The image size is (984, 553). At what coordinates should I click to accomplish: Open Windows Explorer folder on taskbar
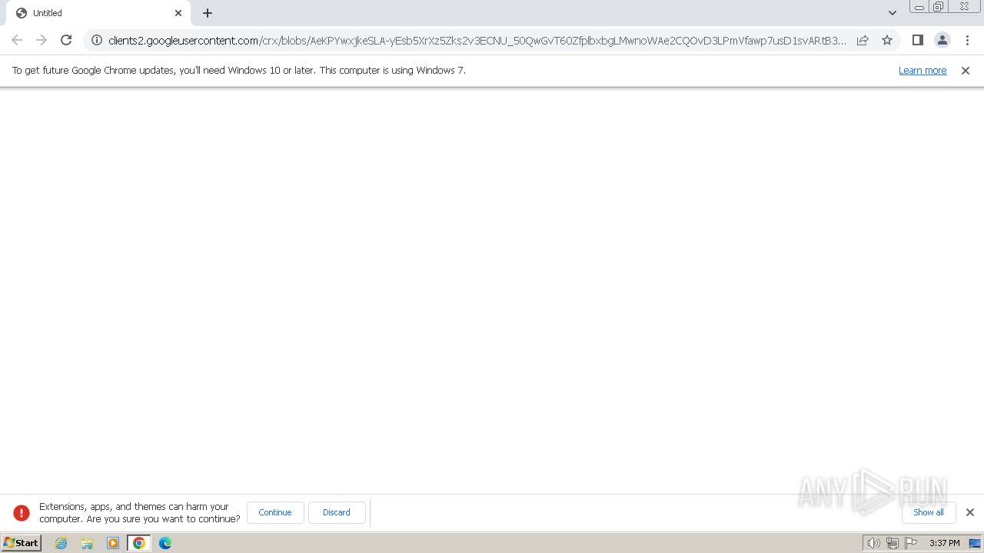[87, 543]
